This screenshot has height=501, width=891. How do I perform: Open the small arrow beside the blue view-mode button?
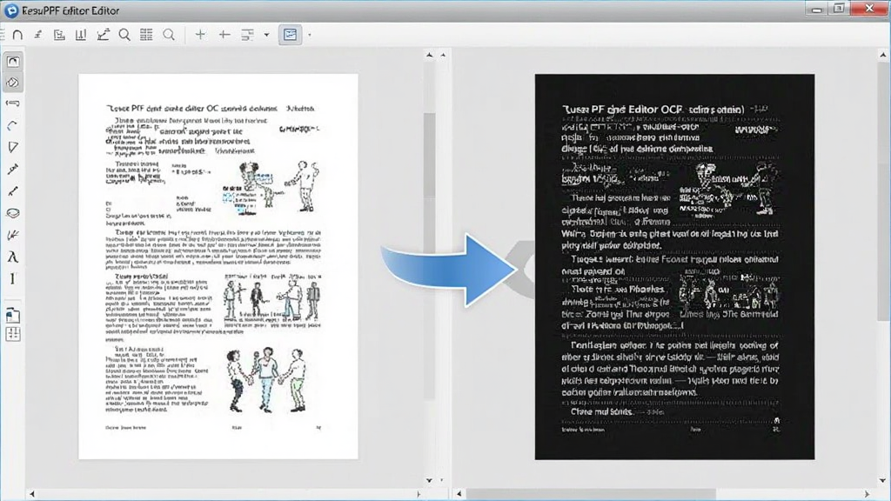click(x=310, y=35)
